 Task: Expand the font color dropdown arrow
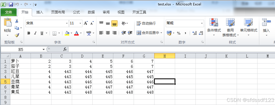point(81,33)
